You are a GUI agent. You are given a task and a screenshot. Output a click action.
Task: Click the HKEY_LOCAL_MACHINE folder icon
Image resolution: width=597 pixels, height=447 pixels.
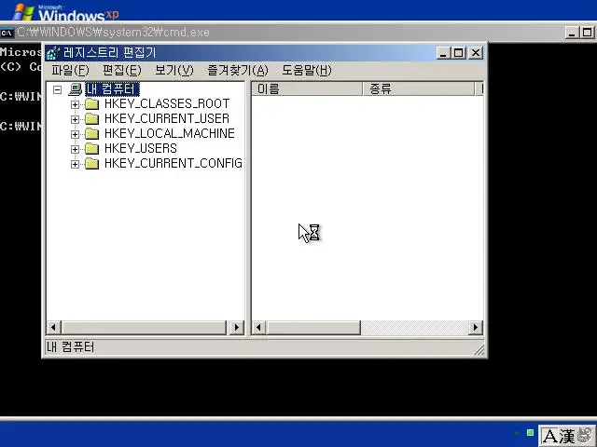click(x=91, y=134)
